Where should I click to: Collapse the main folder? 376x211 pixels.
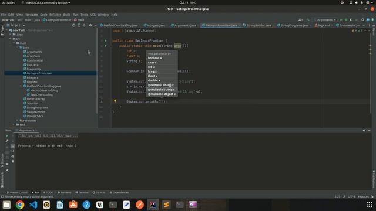click(14, 43)
